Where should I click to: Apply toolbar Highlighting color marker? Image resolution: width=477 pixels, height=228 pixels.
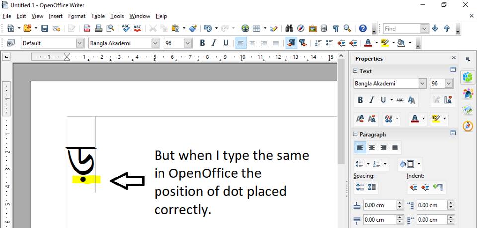pyautogui.click(x=385, y=43)
